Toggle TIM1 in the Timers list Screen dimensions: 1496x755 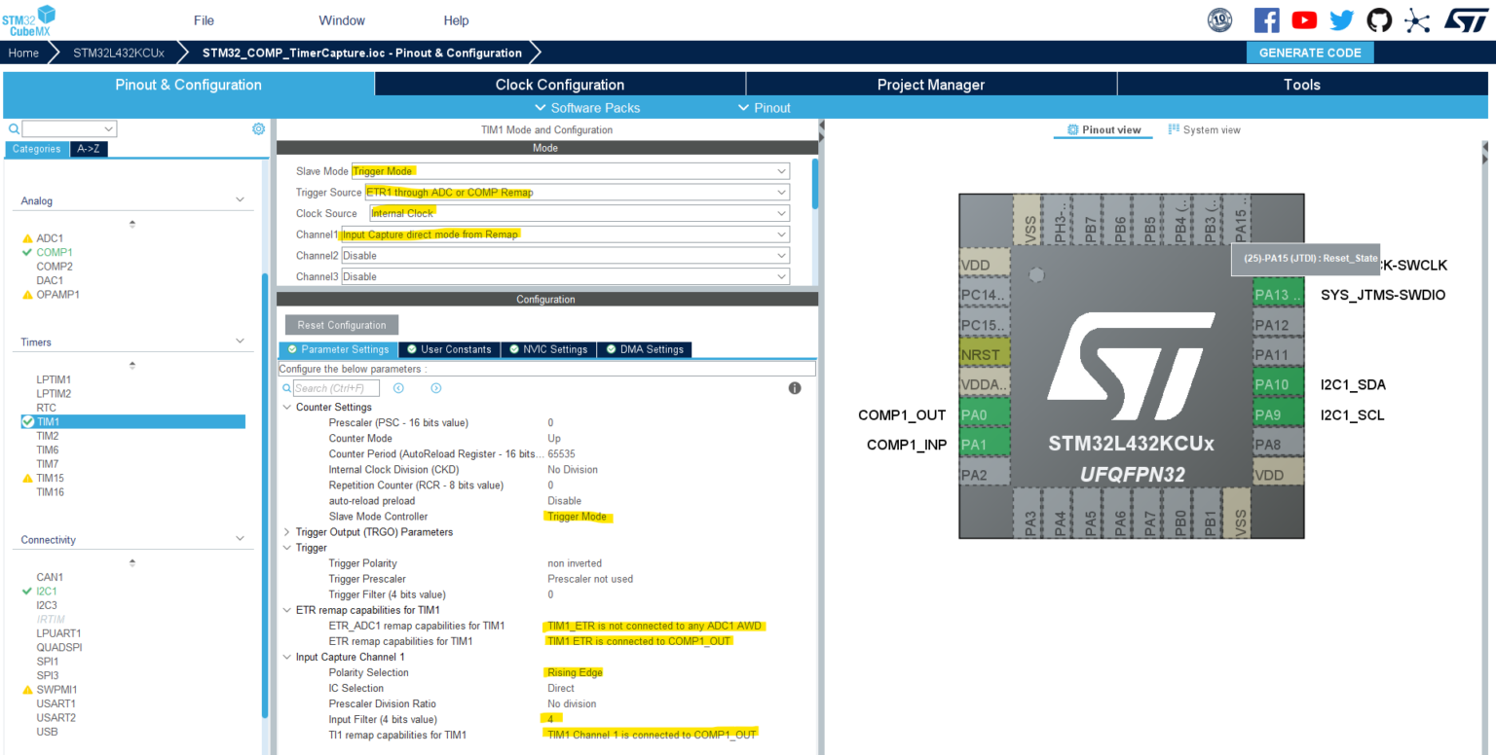[x=28, y=422]
